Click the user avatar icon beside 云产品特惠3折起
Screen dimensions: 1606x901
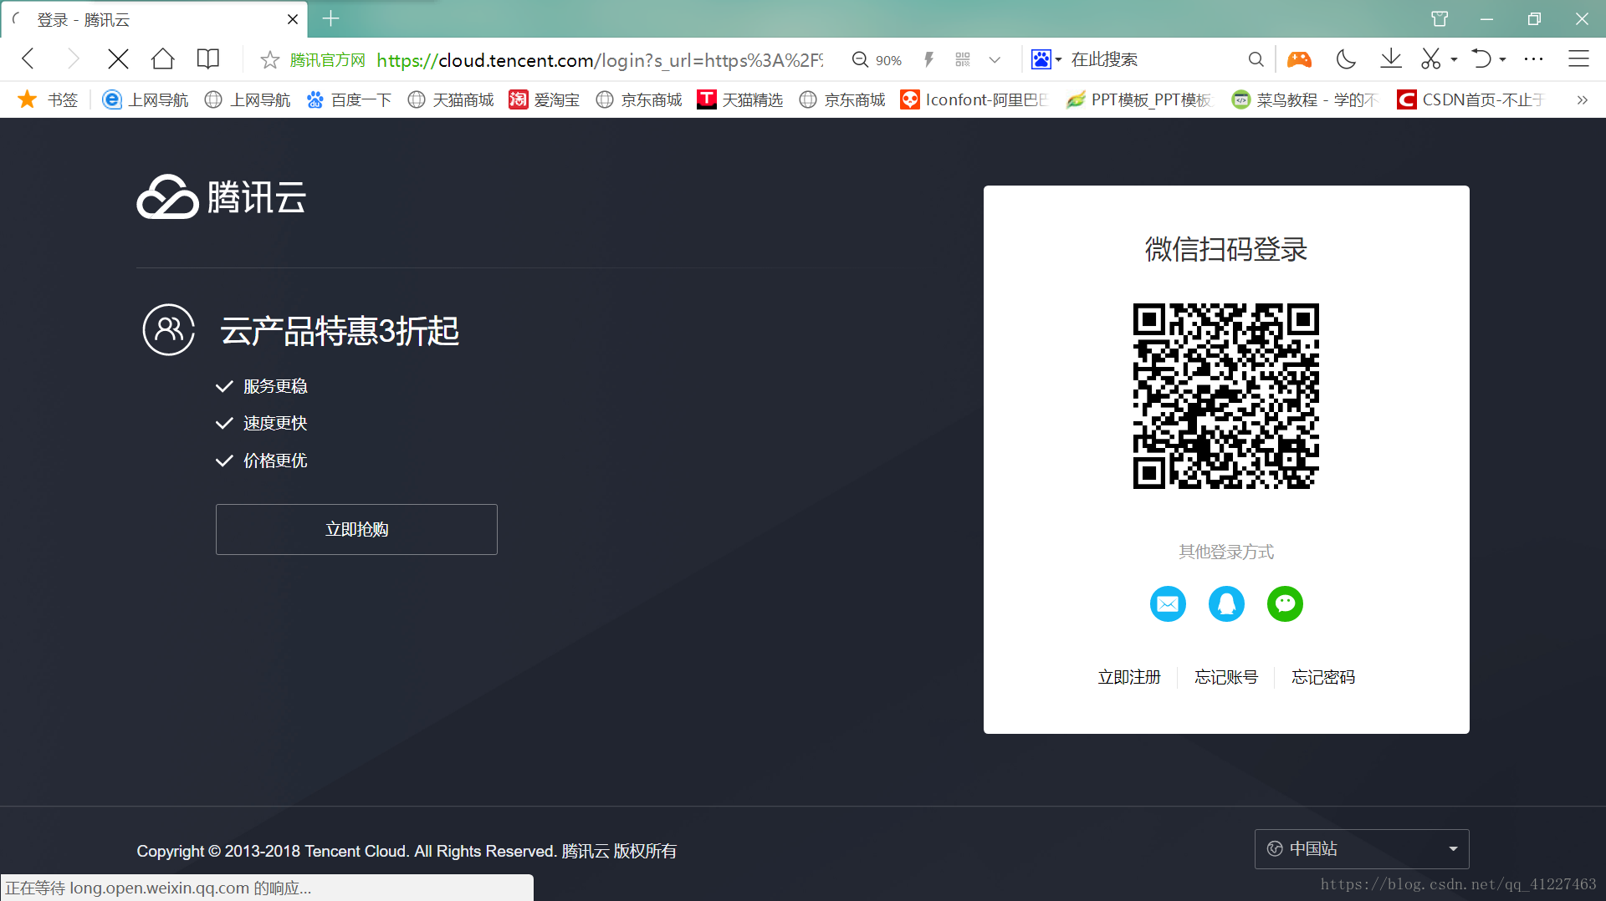tap(169, 329)
